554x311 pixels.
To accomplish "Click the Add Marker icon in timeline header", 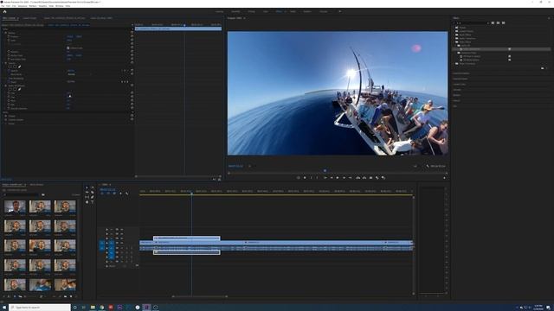I will click(x=120, y=194).
